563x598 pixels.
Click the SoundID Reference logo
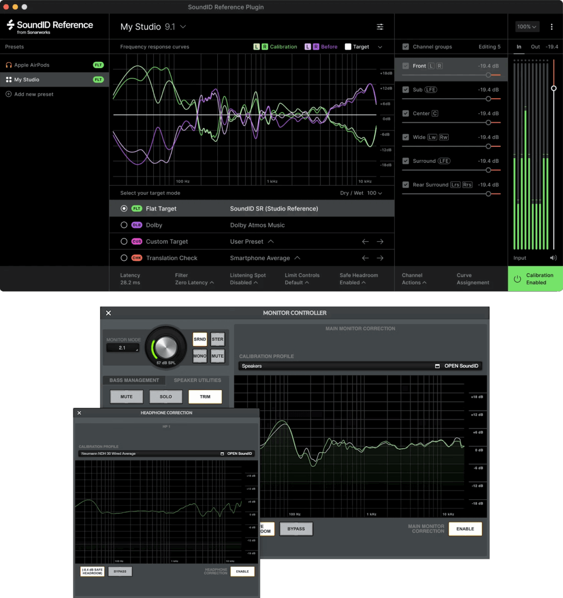(x=50, y=27)
